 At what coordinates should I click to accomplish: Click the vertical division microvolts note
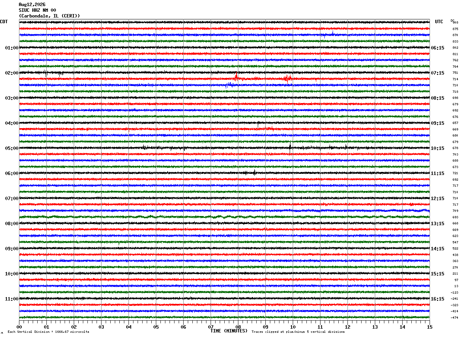coord(48,332)
